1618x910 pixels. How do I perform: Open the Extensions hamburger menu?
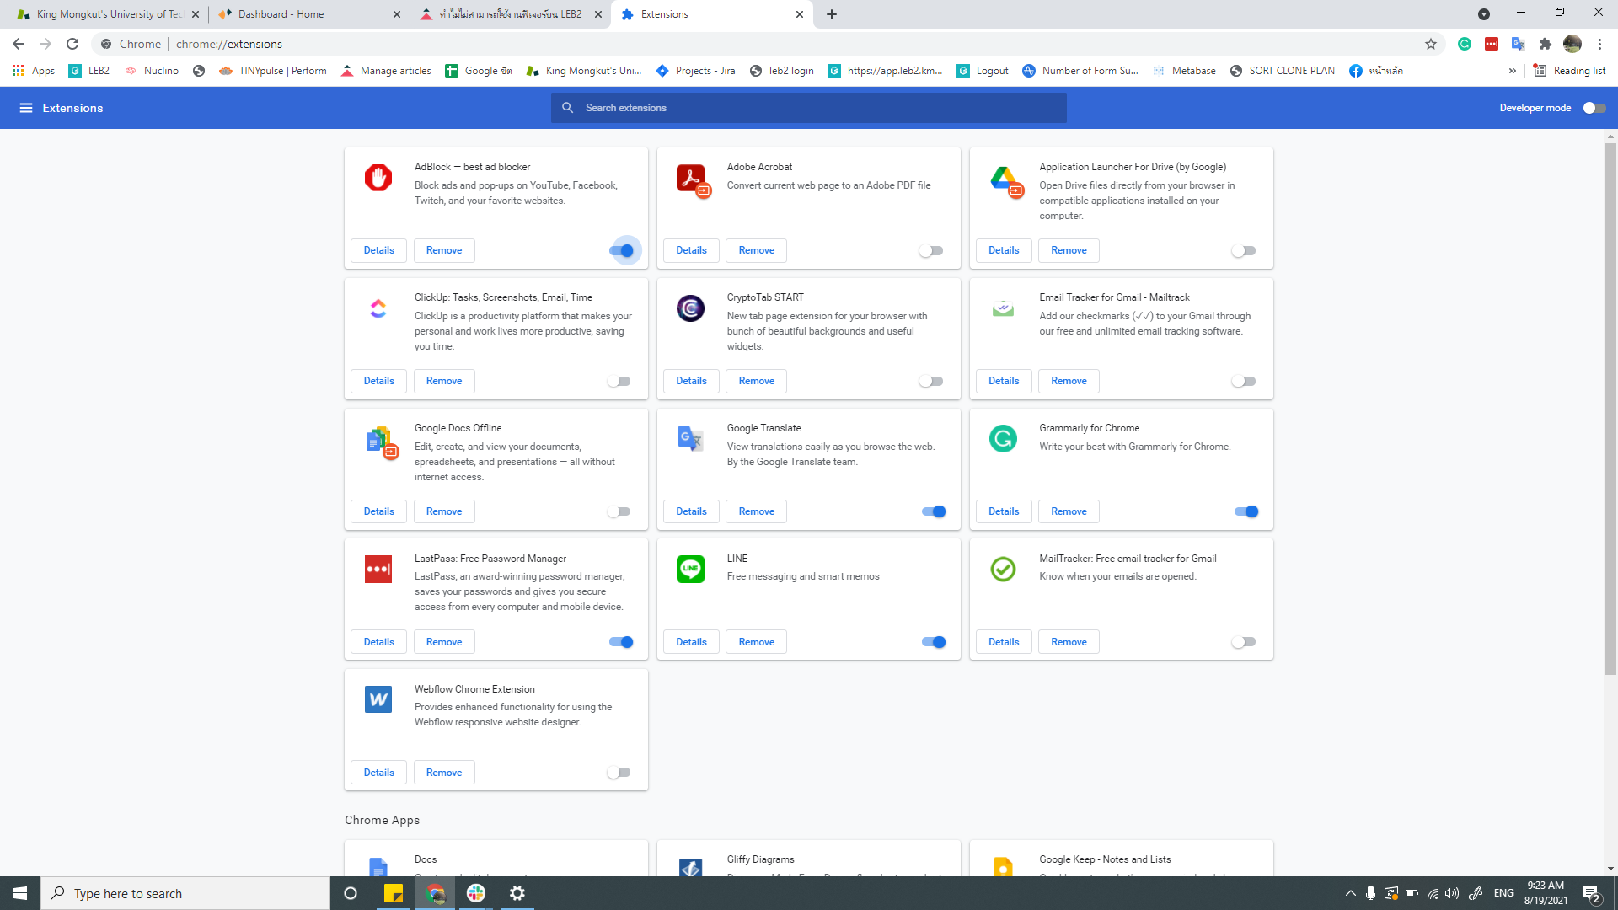(x=26, y=108)
